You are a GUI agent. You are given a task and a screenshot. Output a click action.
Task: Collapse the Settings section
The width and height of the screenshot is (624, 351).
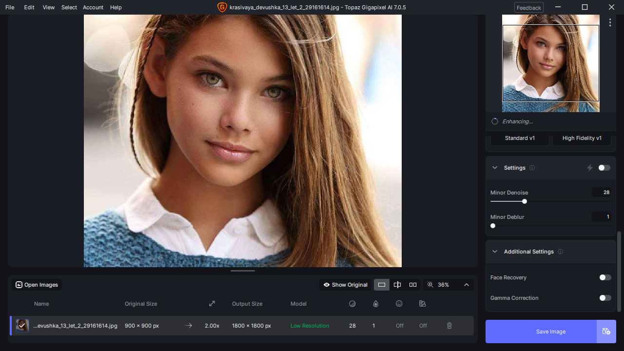(x=495, y=168)
